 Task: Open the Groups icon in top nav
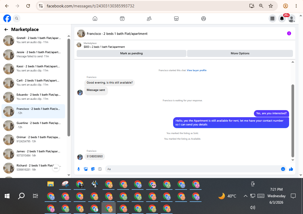click(x=204, y=19)
